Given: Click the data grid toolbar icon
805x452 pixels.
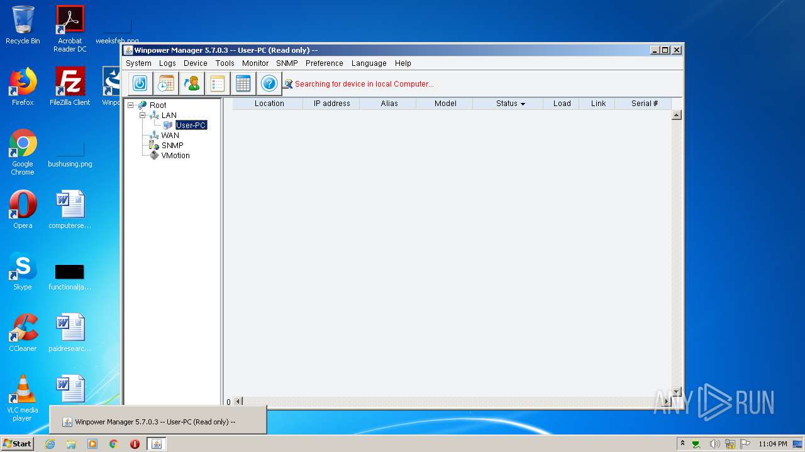Looking at the screenshot, I should [243, 83].
